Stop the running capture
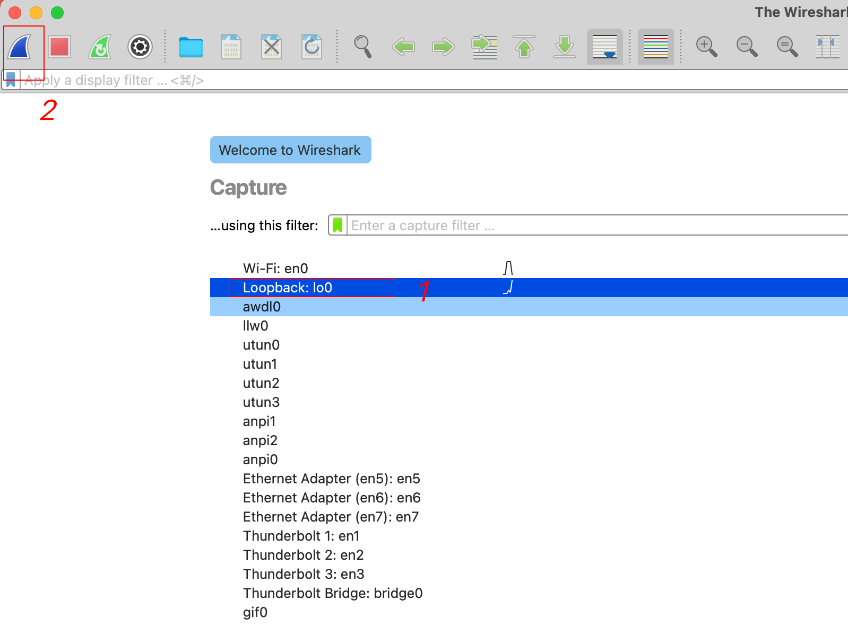 click(x=59, y=47)
